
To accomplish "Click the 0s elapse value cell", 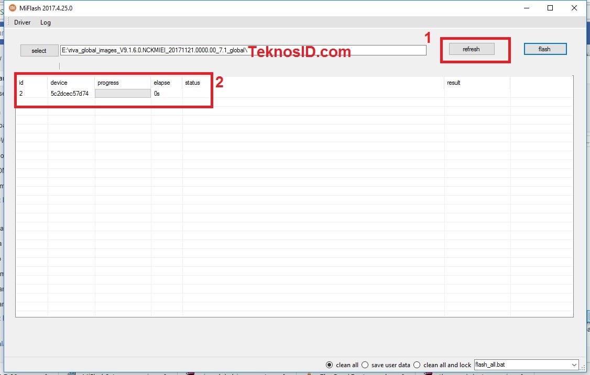I will (x=157, y=94).
